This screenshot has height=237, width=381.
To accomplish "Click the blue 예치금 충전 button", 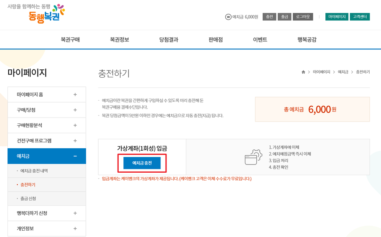I will [x=142, y=163].
